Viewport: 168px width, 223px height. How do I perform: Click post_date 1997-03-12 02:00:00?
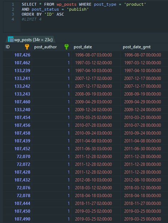(x=94, y=63)
